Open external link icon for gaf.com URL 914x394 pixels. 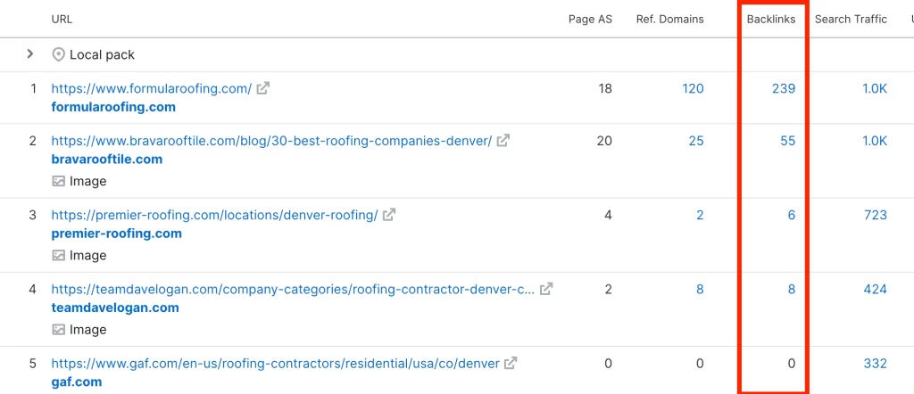[511, 364]
